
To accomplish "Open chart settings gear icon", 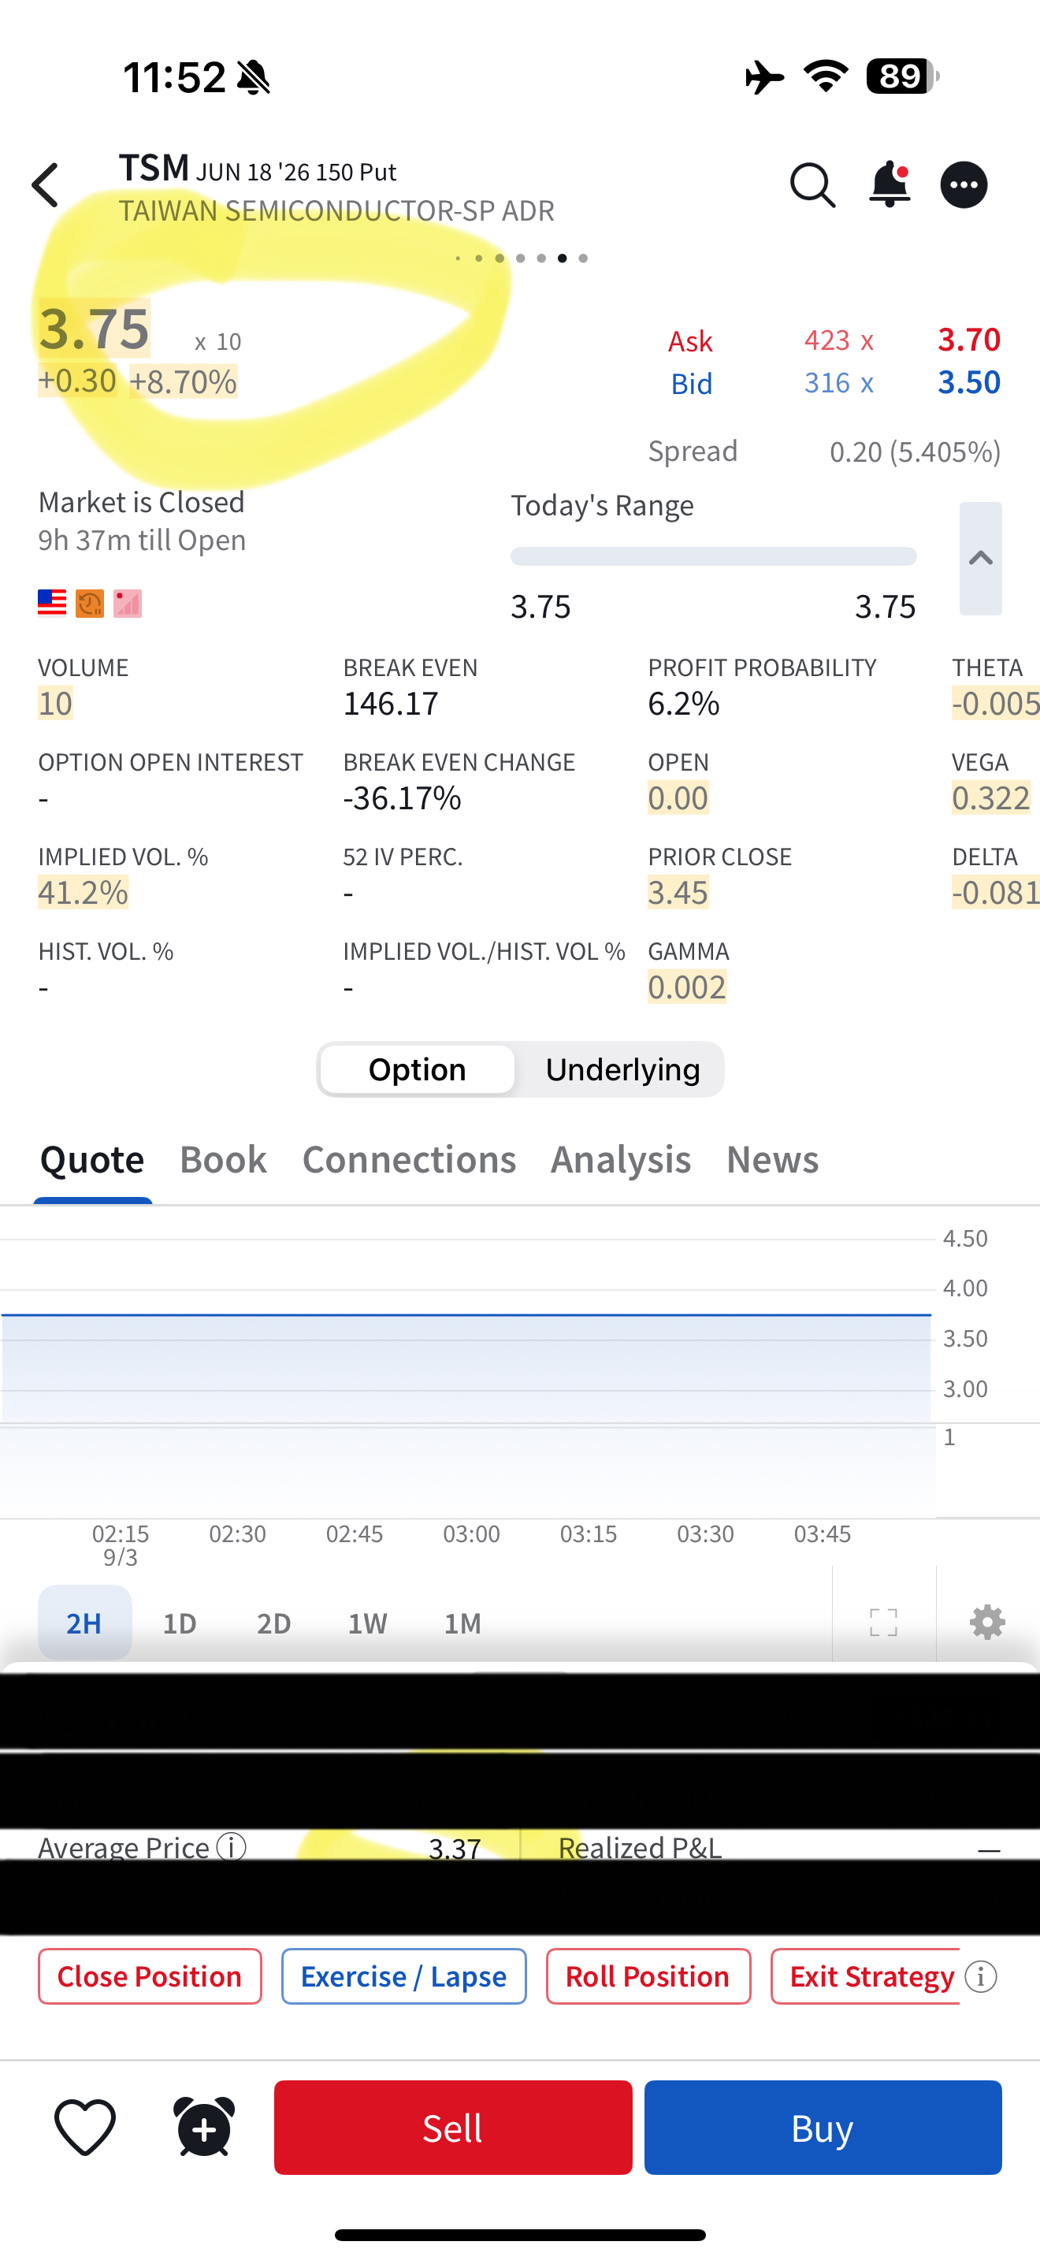I will click(x=987, y=1623).
